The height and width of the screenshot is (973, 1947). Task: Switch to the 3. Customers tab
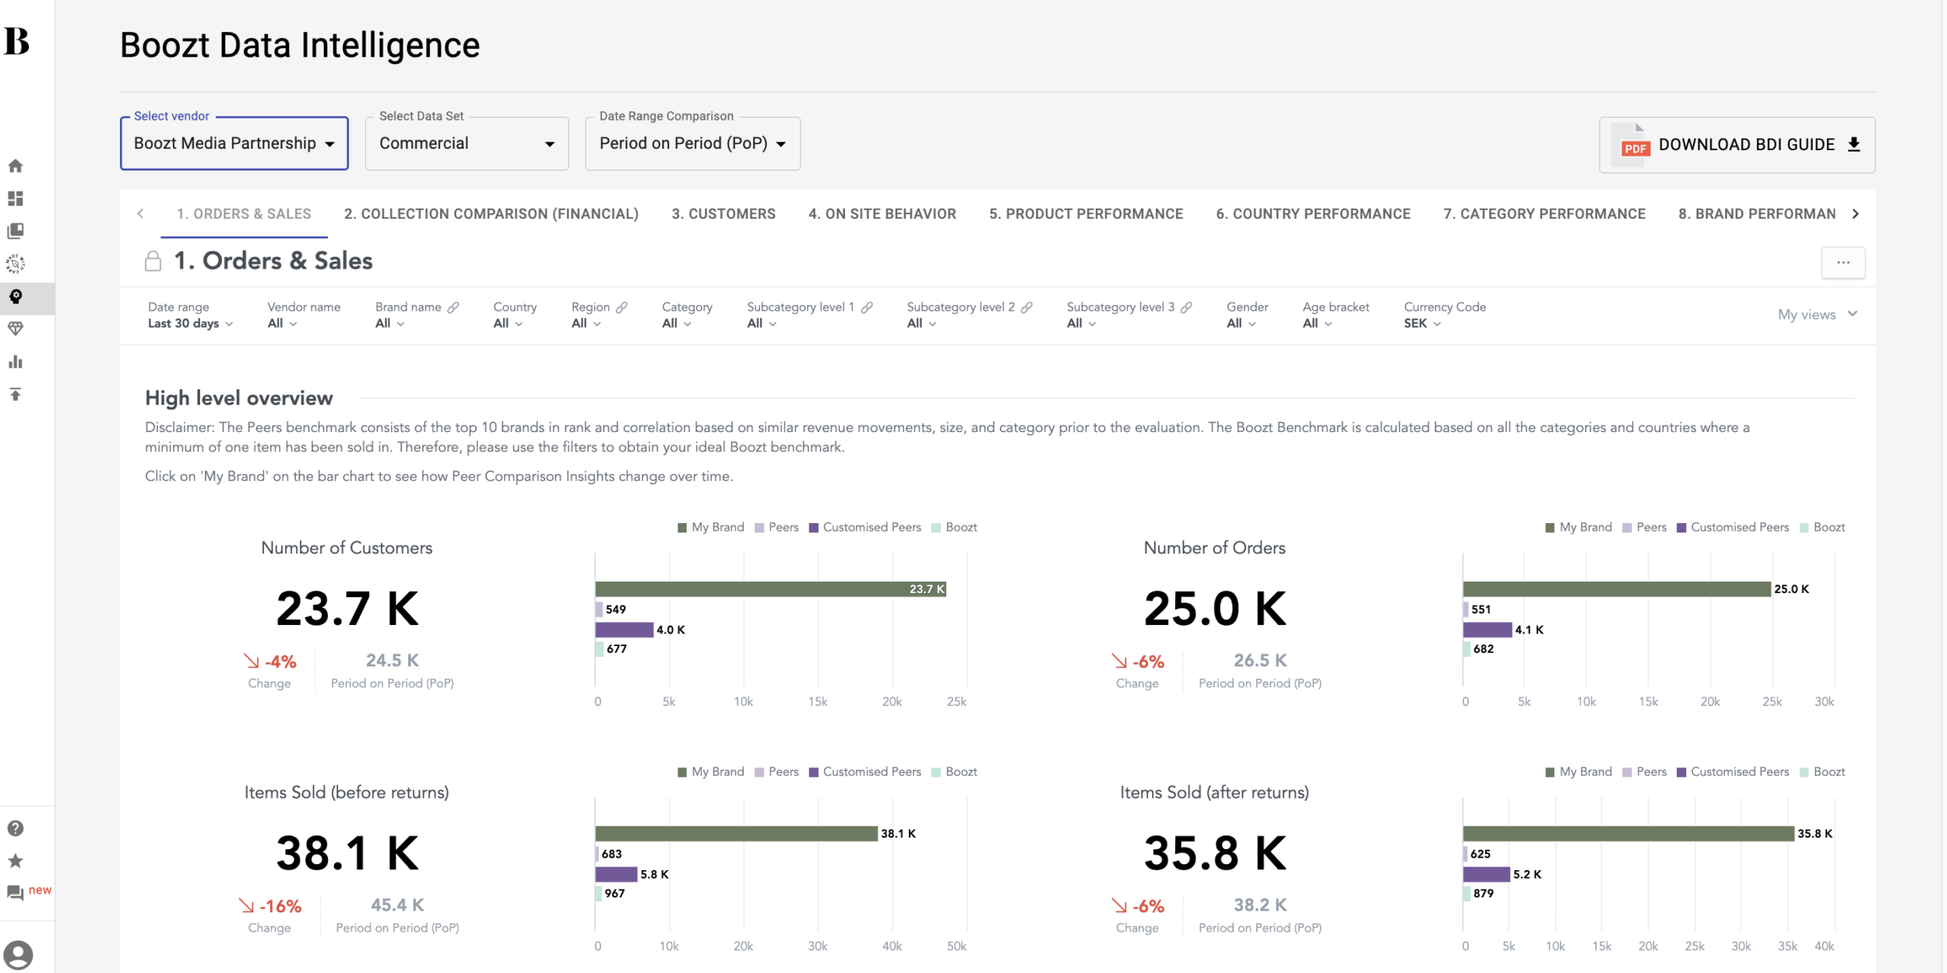pyautogui.click(x=724, y=214)
